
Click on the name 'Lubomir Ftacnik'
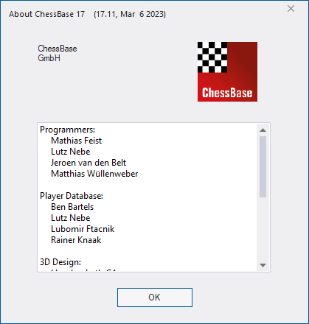pyautogui.click(x=83, y=229)
